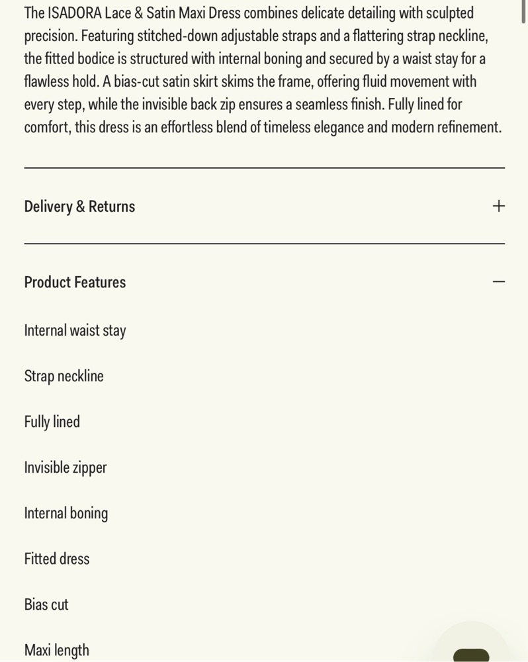Click the Invisible zipper feature item

[x=66, y=467]
